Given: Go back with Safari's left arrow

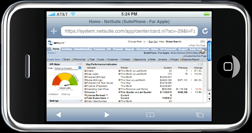Looking at the screenshot, I should pyautogui.click(x=58, y=114).
